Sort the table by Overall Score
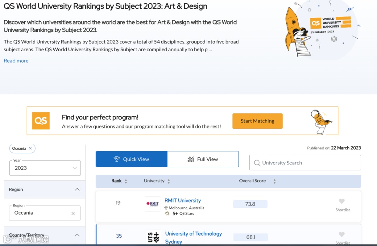This screenshot has width=377, height=246. [274, 181]
